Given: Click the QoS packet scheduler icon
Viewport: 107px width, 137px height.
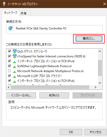Looking at the screenshot, I should tap(15, 51).
